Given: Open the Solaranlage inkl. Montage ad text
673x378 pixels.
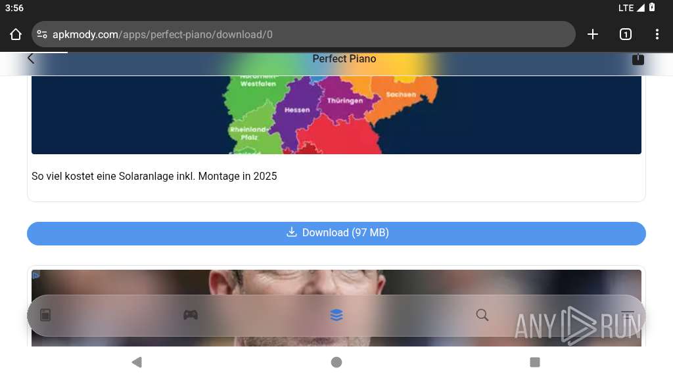Looking at the screenshot, I should (154, 176).
